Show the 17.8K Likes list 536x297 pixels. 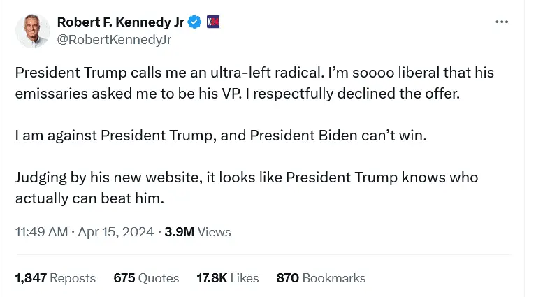click(x=228, y=278)
